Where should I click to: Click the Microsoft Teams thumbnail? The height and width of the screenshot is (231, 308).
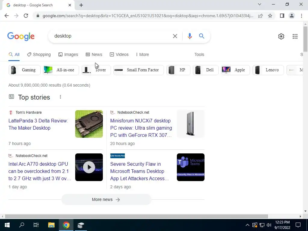tap(190, 167)
